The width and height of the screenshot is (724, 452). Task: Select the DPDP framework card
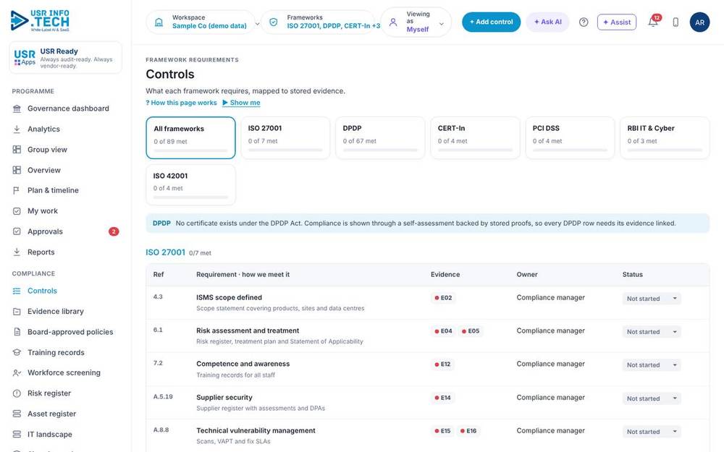tap(380, 137)
